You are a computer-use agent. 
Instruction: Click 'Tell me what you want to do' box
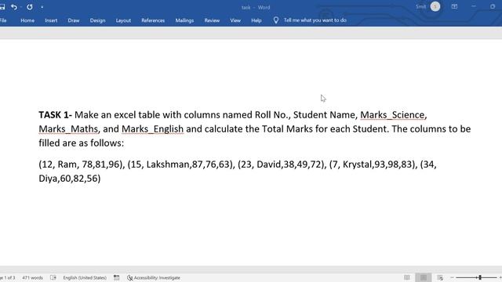pos(315,20)
